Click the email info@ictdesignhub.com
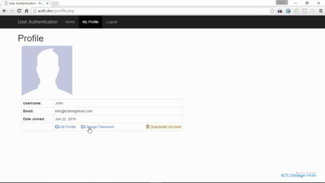Viewport: 325px width, 183px height. [x=74, y=111]
